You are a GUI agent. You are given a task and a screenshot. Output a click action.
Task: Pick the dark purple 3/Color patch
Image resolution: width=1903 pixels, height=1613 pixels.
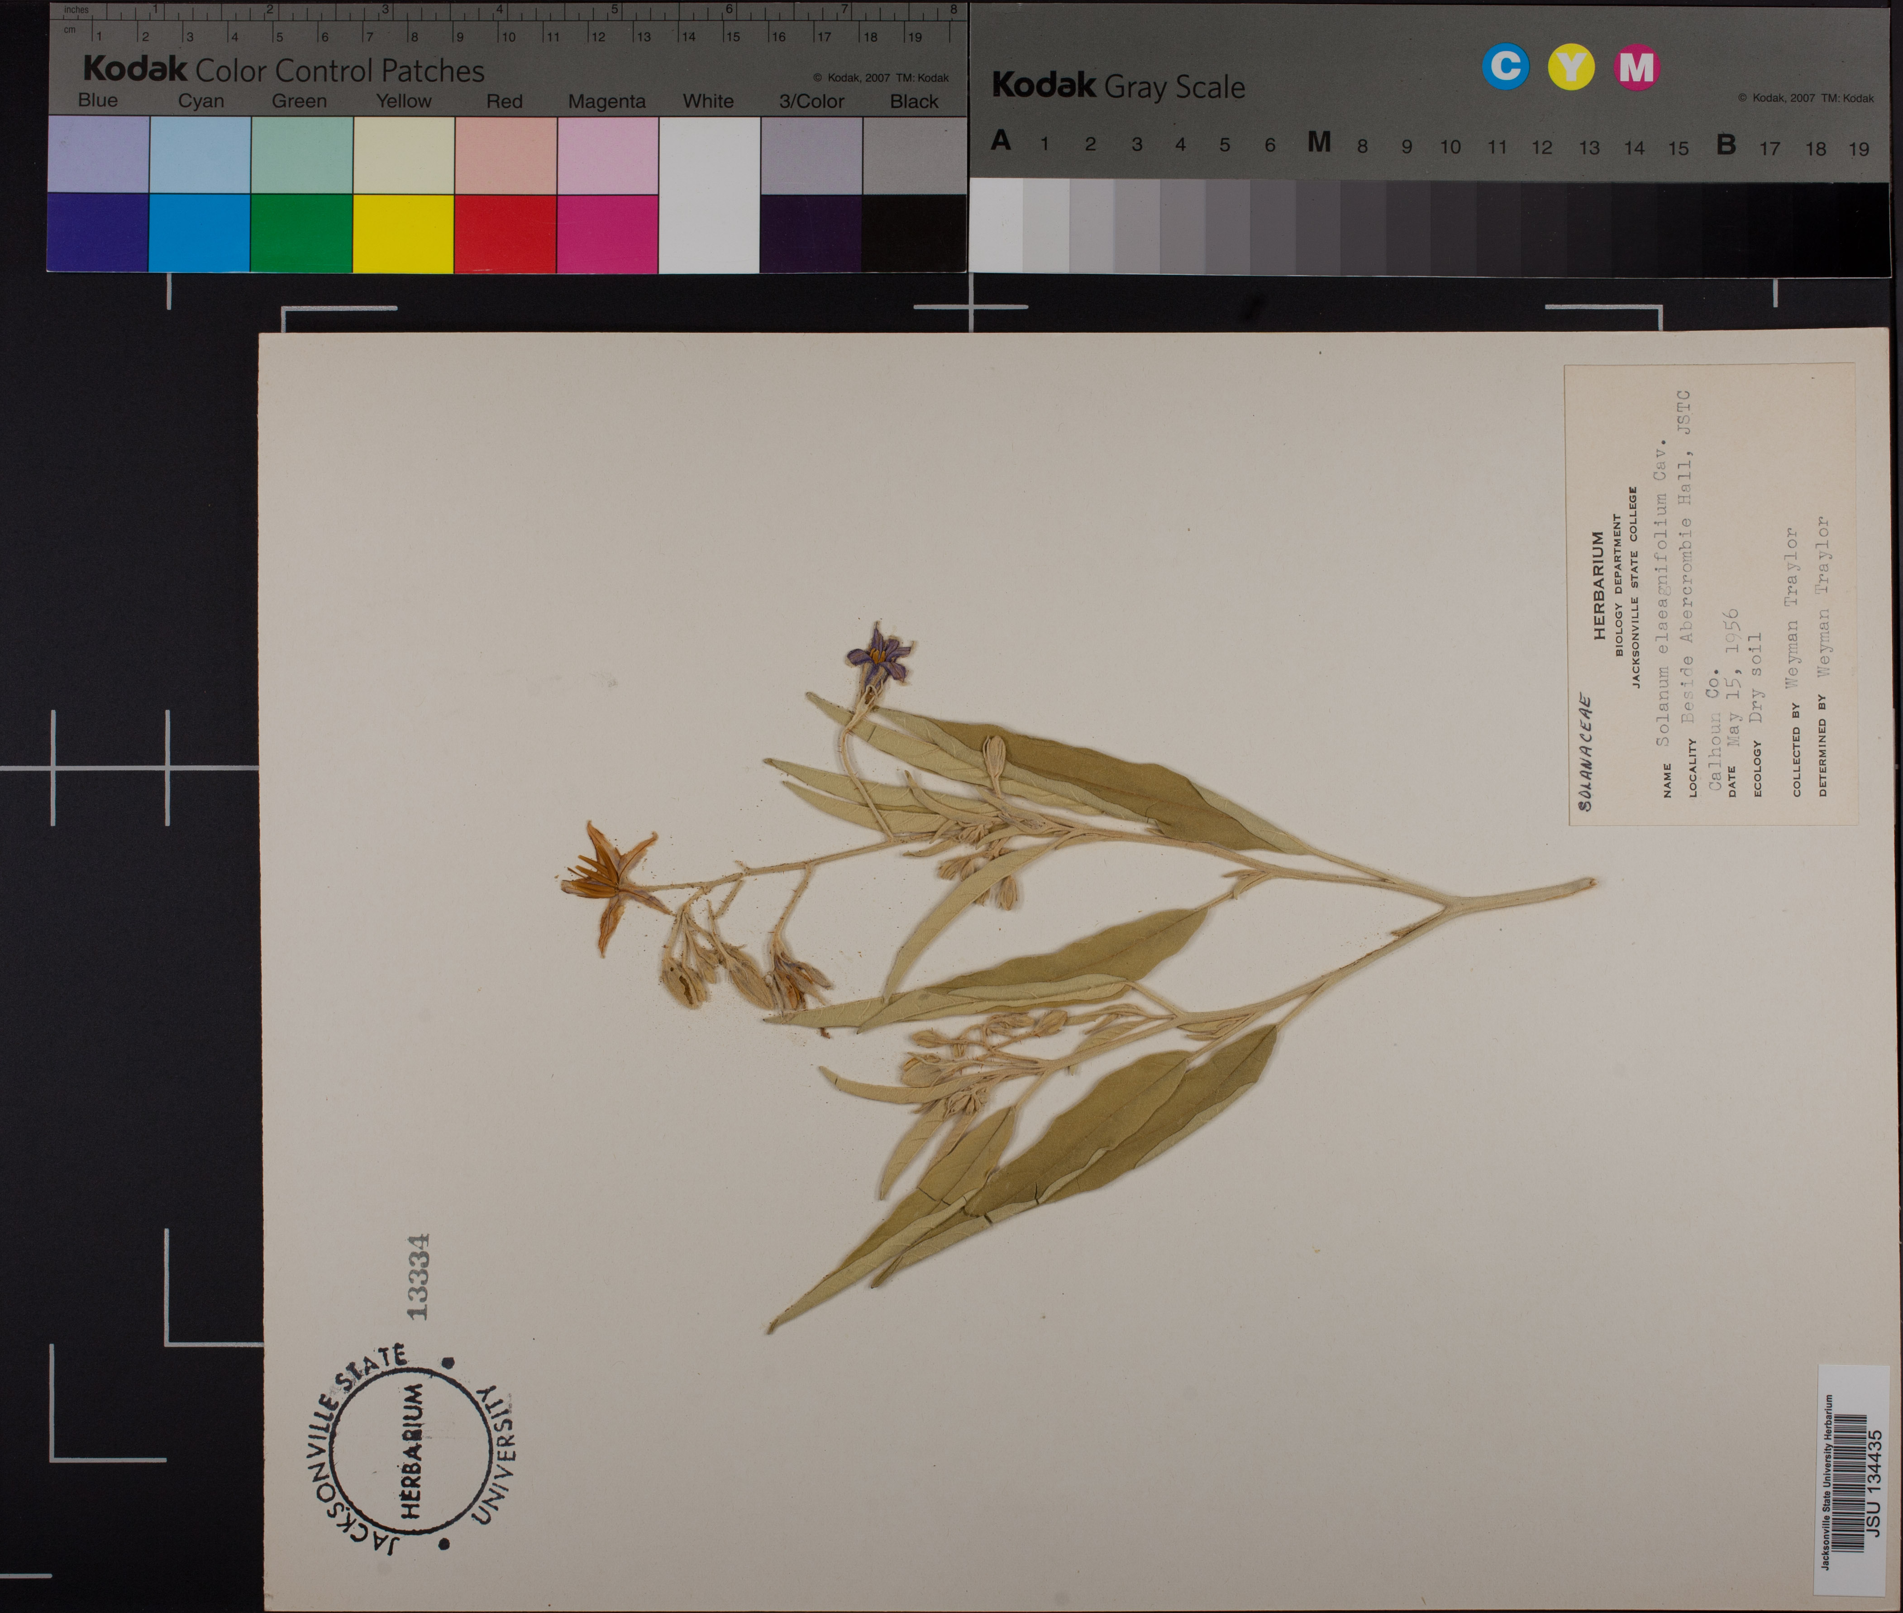click(810, 234)
